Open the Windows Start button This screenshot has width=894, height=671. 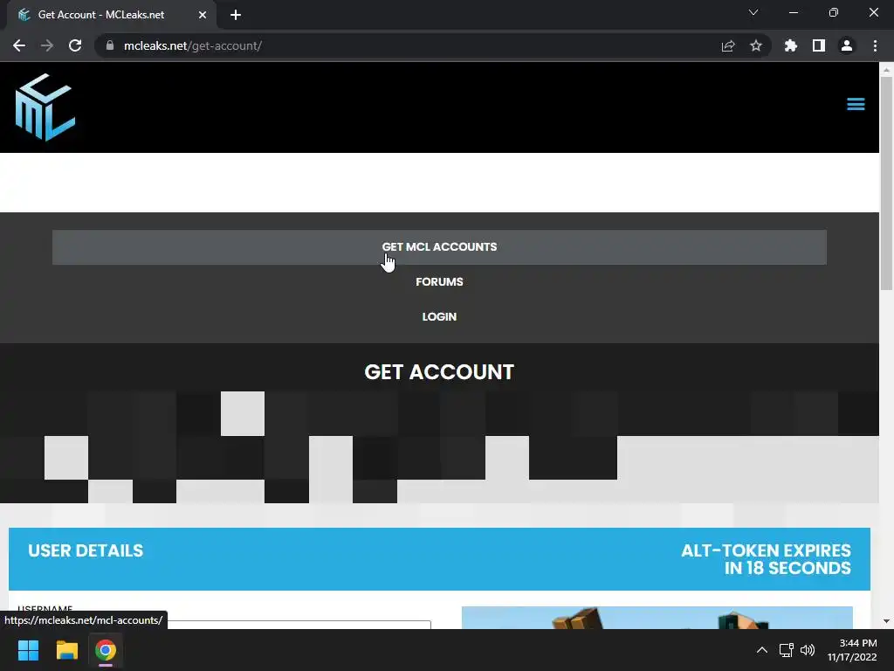[28, 650]
